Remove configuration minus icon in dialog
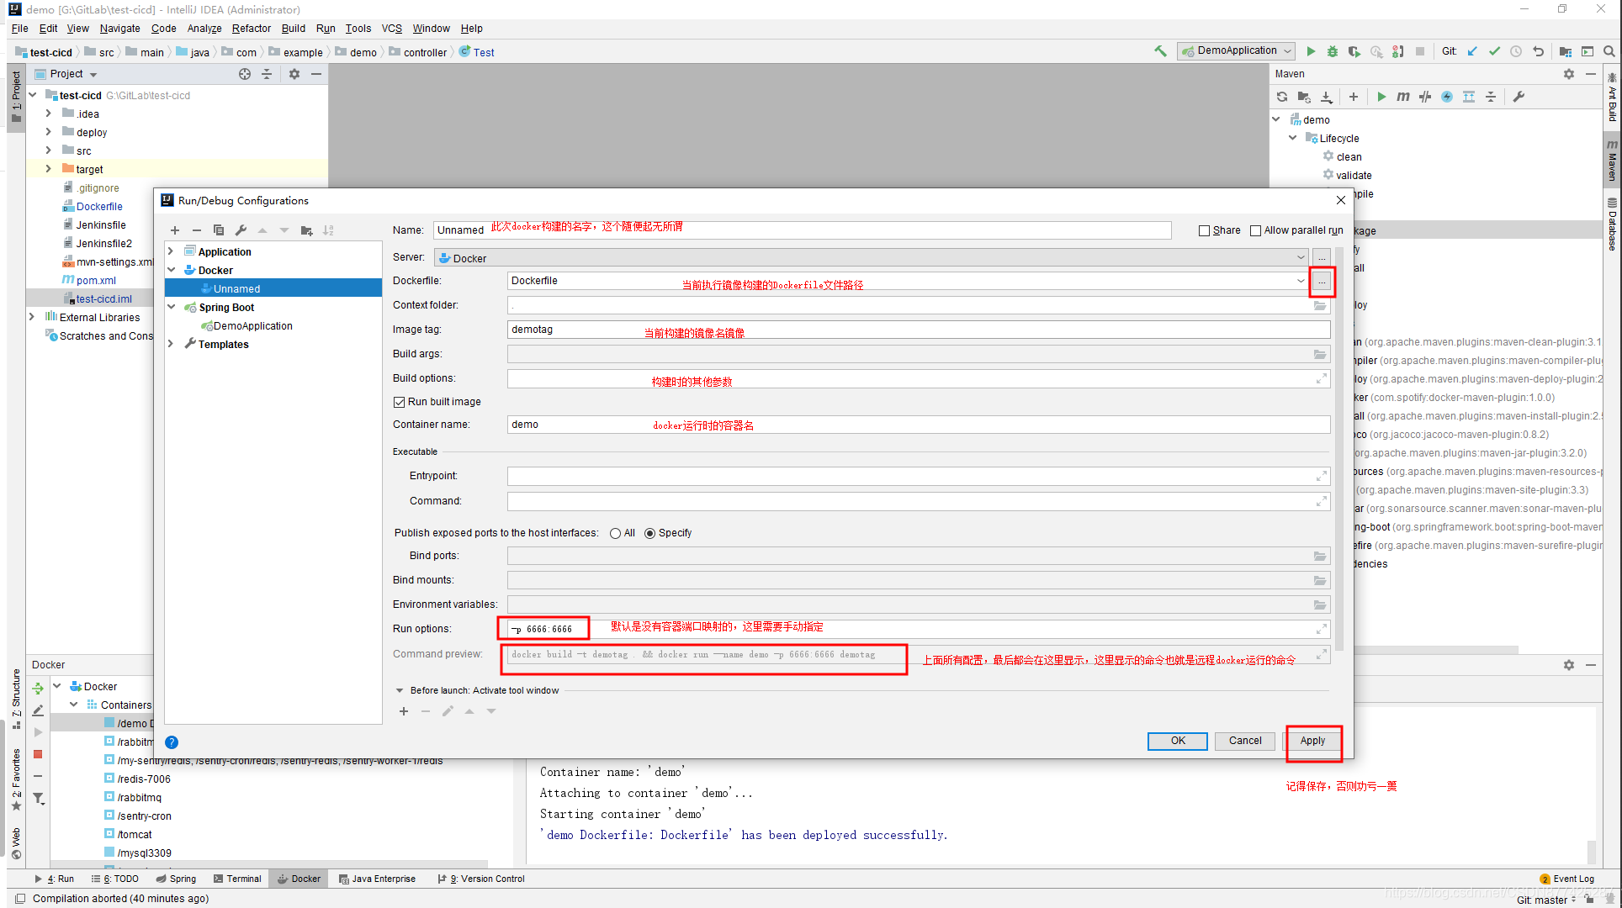 (197, 230)
